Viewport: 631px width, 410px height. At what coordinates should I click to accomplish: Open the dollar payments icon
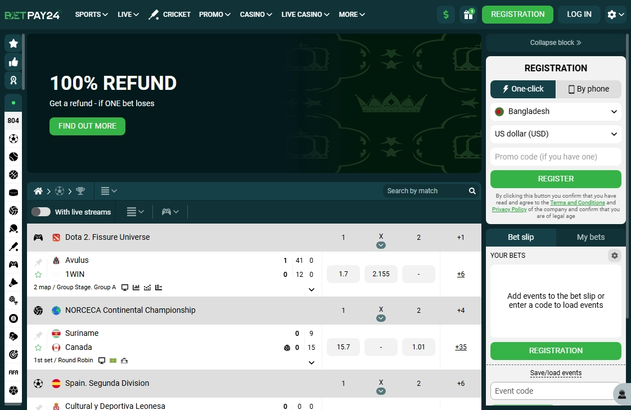446,15
